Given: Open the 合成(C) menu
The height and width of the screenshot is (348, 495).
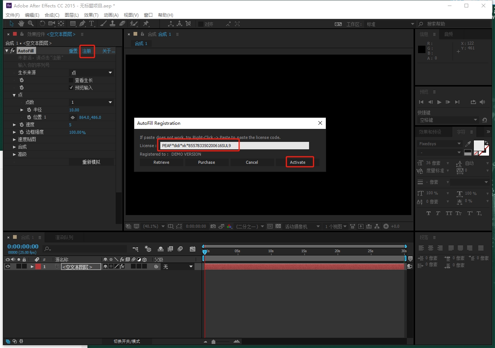Looking at the screenshot, I should click(52, 15).
